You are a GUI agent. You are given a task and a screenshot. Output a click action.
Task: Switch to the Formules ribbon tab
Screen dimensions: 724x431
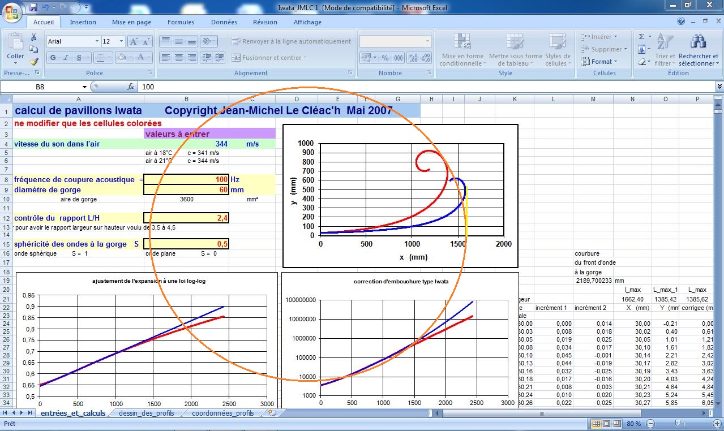181,22
